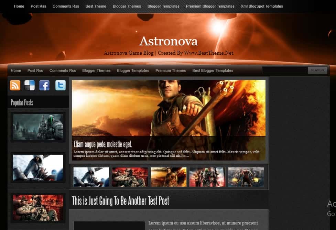Open the 'Etiam augue pede, molestie eget' post
The height and width of the screenshot is (230, 336).
coord(104,144)
